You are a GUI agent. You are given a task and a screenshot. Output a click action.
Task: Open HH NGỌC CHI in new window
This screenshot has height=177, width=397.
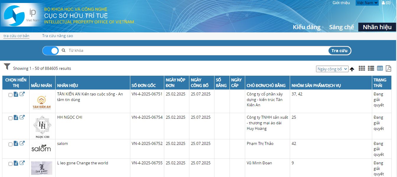click(x=22, y=118)
